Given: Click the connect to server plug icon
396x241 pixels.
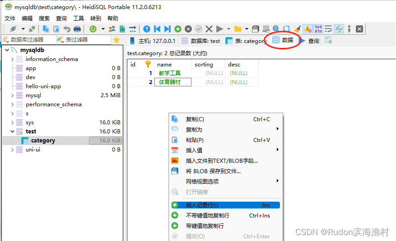Looking at the screenshot, I should pyautogui.click(x=13, y=29).
